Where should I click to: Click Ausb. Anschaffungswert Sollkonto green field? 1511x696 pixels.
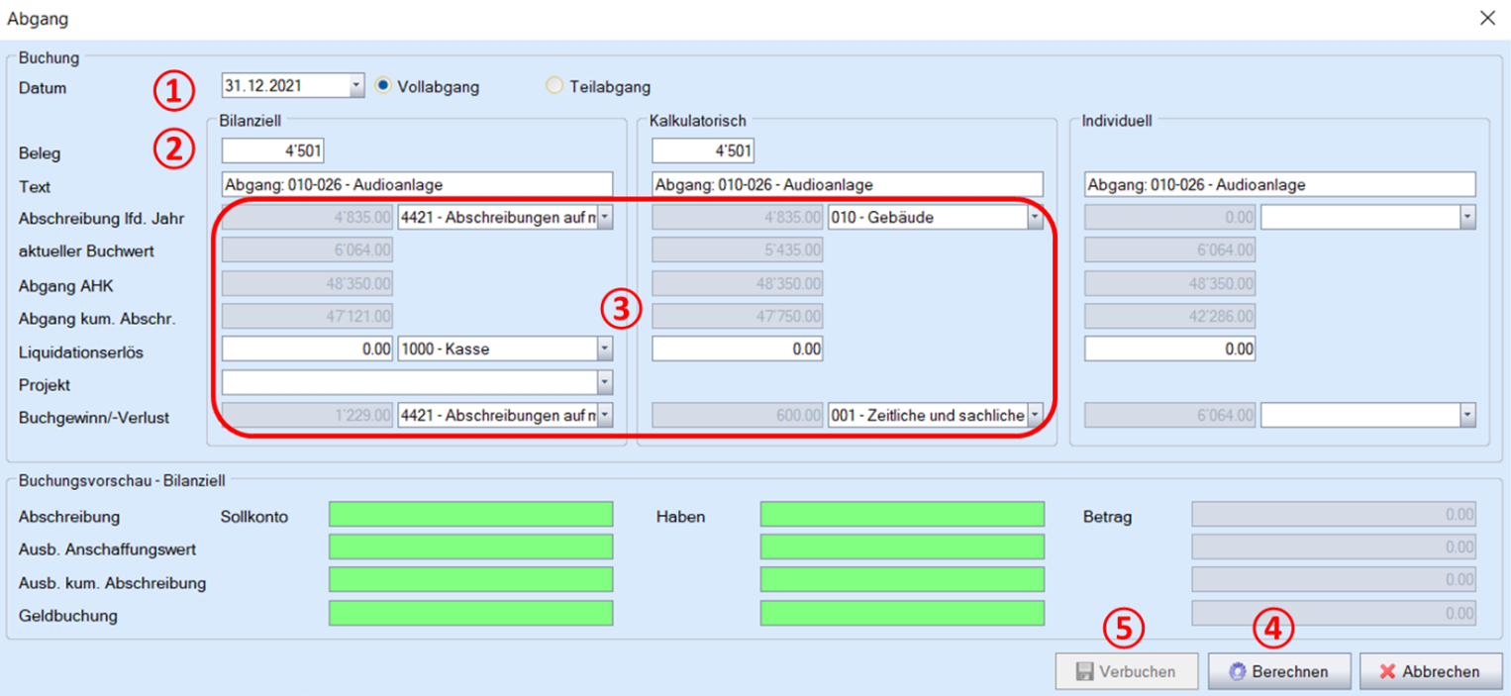coord(471,547)
